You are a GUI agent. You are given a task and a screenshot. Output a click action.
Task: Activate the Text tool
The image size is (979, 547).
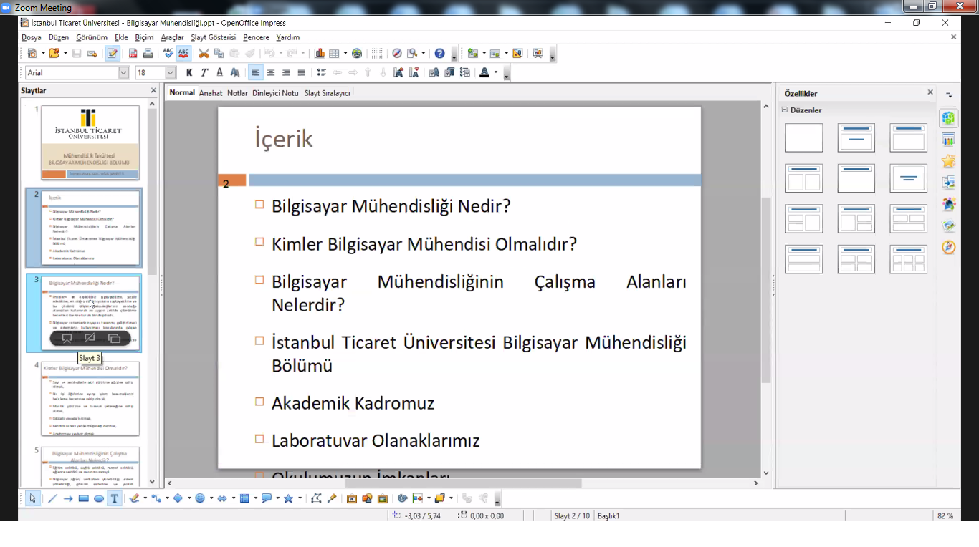(115, 499)
